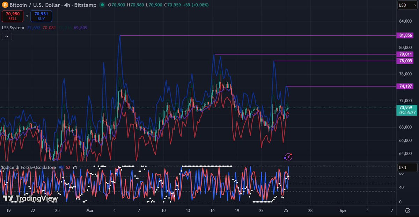419x217 pixels.
Task: Click the LSS value 70,081
Action: coord(49,28)
